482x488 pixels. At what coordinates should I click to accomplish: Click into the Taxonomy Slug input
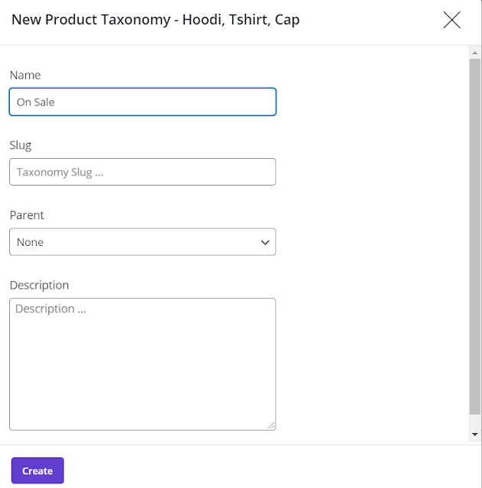tap(143, 172)
